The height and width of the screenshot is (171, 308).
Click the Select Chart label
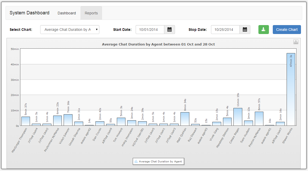click(21, 30)
